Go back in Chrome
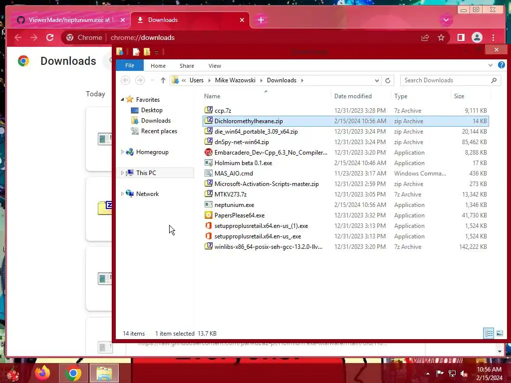The image size is (511, 383). (18, 37)
